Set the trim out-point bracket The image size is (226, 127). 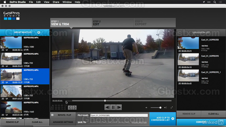pos(75,108)
